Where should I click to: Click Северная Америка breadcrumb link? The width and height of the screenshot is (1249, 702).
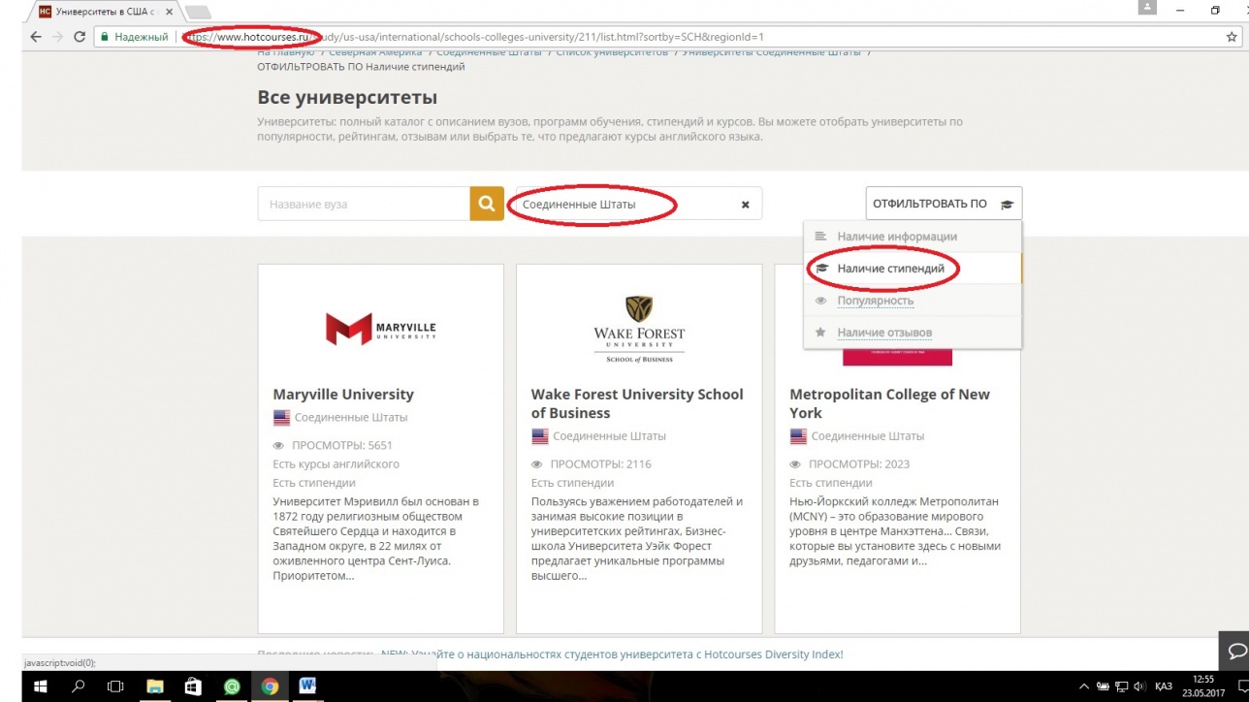tap(375, 52)
